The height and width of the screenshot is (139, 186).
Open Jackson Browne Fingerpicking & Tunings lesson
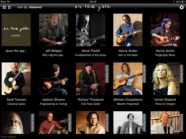tap(53, 79)
